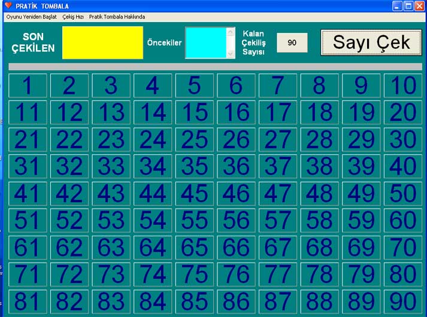This screenshot has height=317, width=427.
Task: Click the Öncekiler scrollbar up arrow
Action: tap(231, 32)
